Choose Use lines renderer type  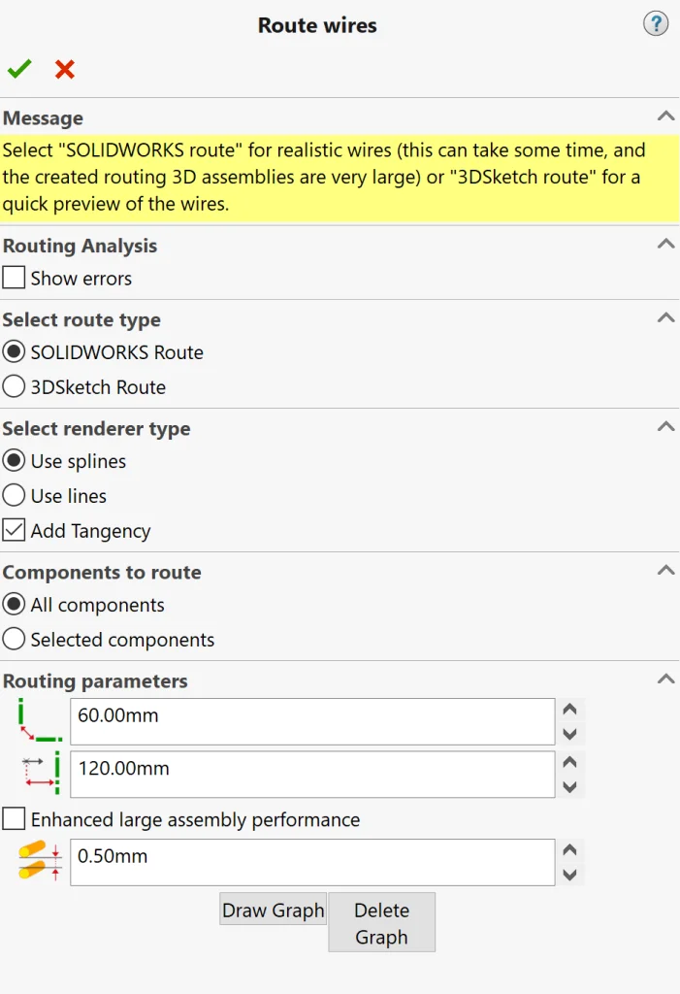14,496
